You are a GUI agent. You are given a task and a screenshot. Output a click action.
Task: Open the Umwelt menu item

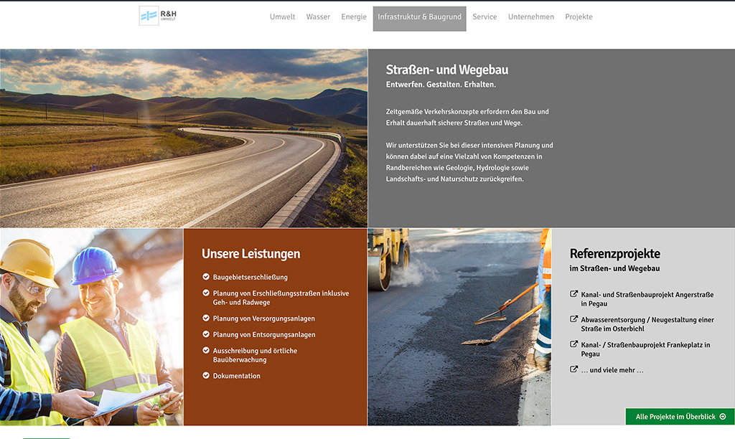click(282, 17)
